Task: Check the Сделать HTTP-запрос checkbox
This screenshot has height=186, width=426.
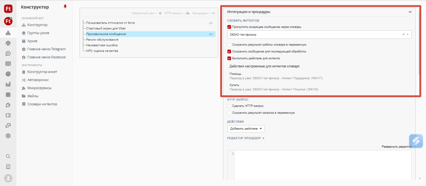Action: pyautogui.click(x=229, y=106)
